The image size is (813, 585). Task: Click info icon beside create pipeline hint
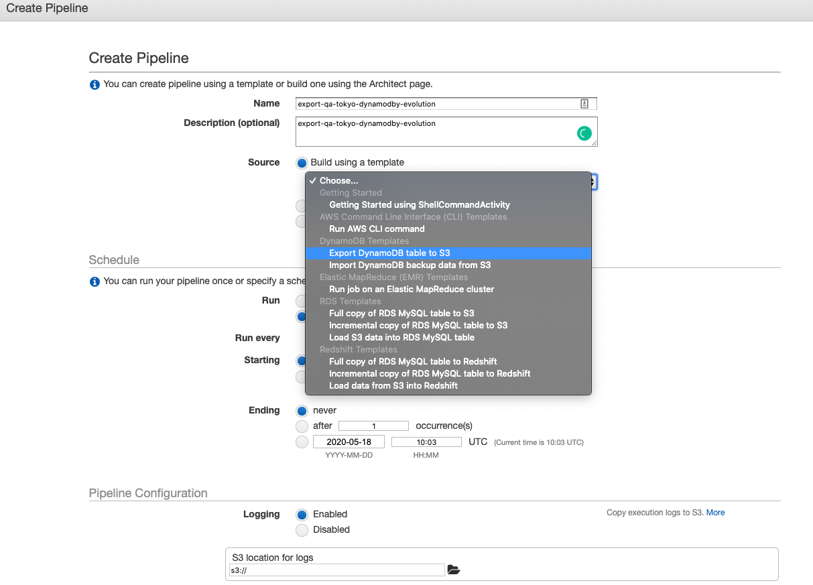(x=95, y=84)
